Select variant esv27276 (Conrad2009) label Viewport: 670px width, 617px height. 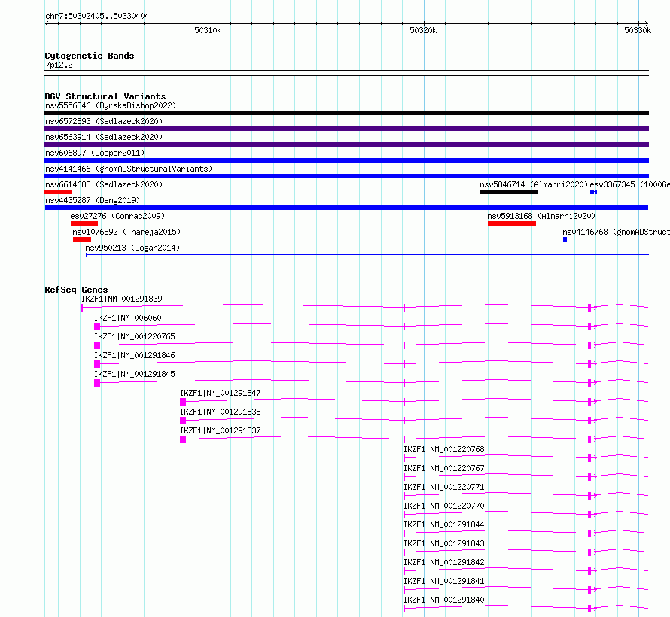117,216
